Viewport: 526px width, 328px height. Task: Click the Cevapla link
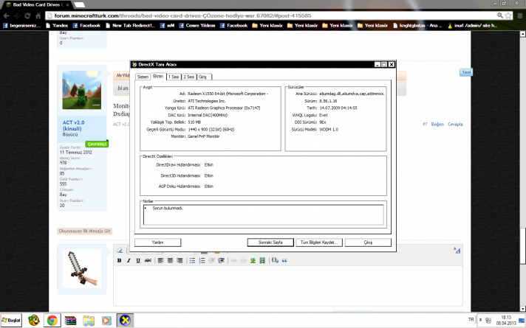[455, 124]
